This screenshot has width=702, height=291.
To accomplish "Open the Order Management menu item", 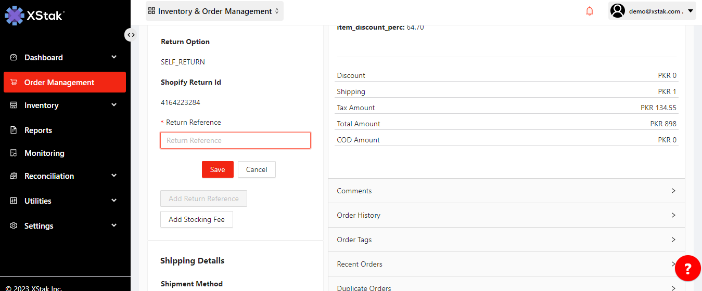I will tap(65, 83).
